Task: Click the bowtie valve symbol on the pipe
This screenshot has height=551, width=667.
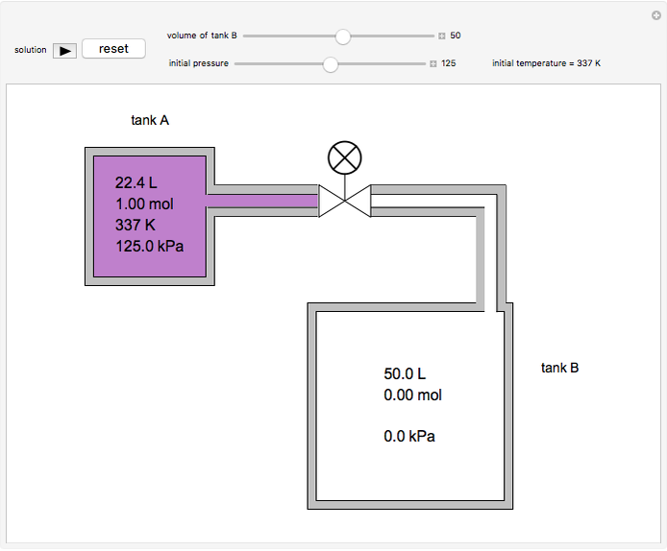Action: 344,201
